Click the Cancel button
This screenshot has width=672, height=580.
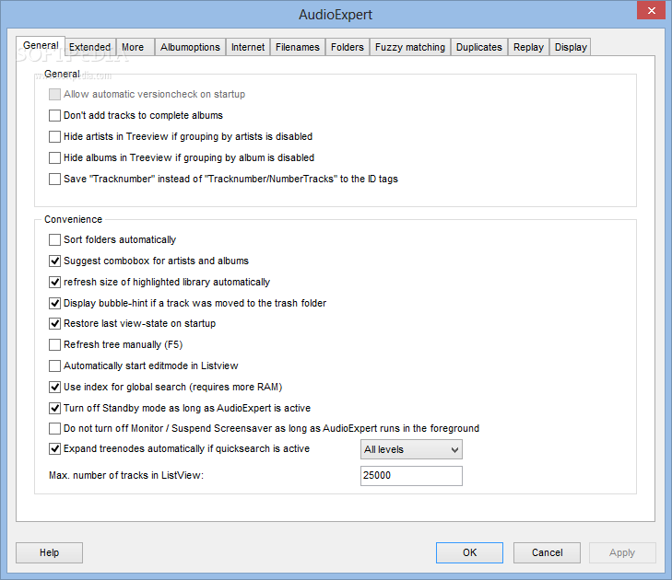(x=548, y=552)
